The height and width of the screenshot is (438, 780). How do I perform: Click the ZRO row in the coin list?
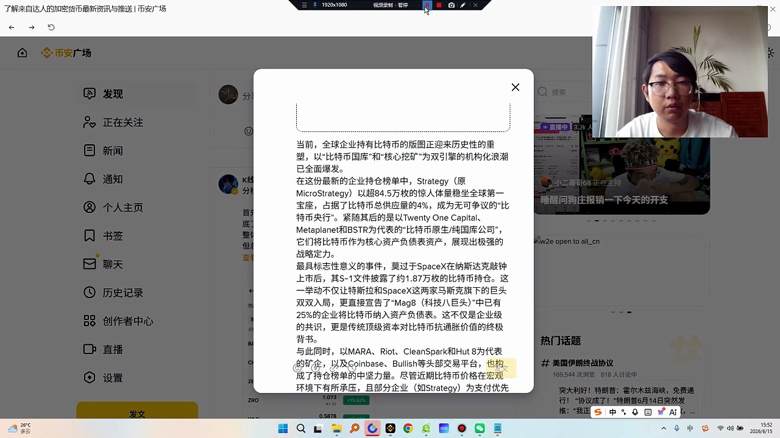pyautogui.click(x=308, y=400)
